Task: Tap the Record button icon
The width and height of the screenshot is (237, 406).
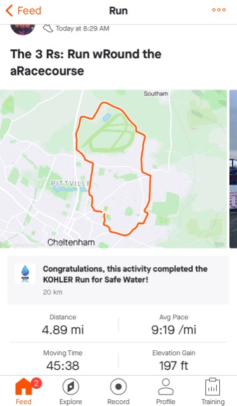Action: [118, 386]
